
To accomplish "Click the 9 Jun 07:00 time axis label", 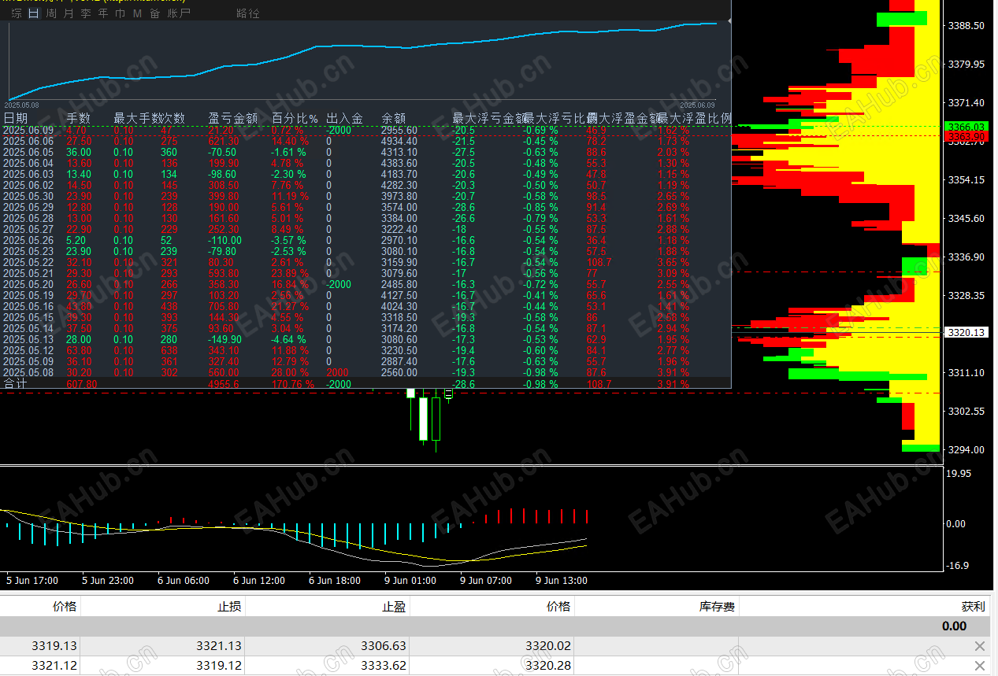I will pos(486,581).
